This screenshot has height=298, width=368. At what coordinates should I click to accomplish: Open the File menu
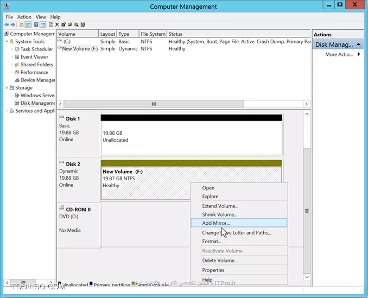9,17
